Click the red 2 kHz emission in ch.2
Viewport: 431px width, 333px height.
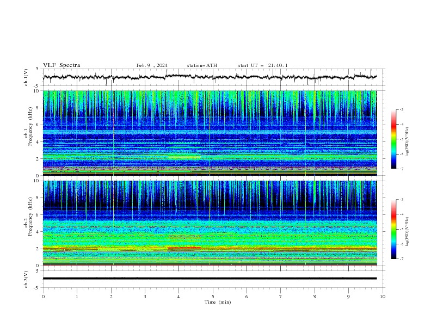pyautogui.click(x=184, y=248)
